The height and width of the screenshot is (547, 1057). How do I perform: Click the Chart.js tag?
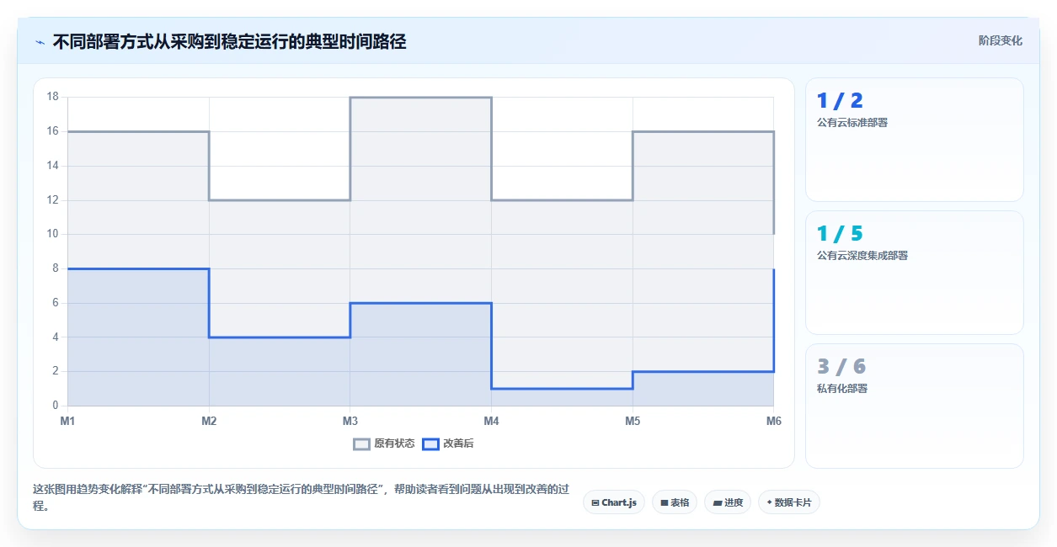click(x=614, y=502)
